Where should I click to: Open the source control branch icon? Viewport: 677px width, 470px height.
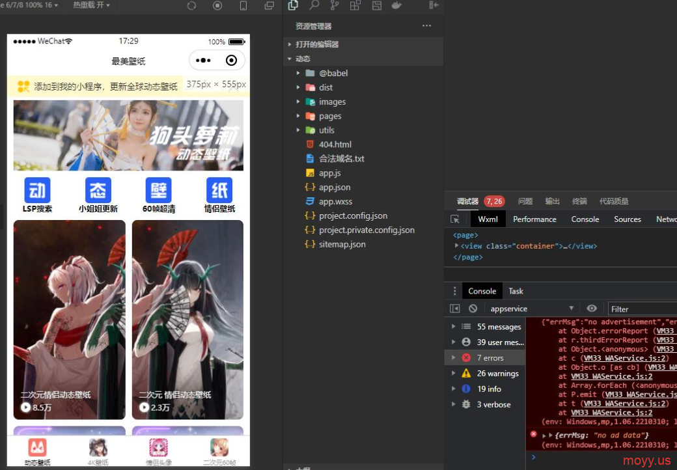point(335,5)
